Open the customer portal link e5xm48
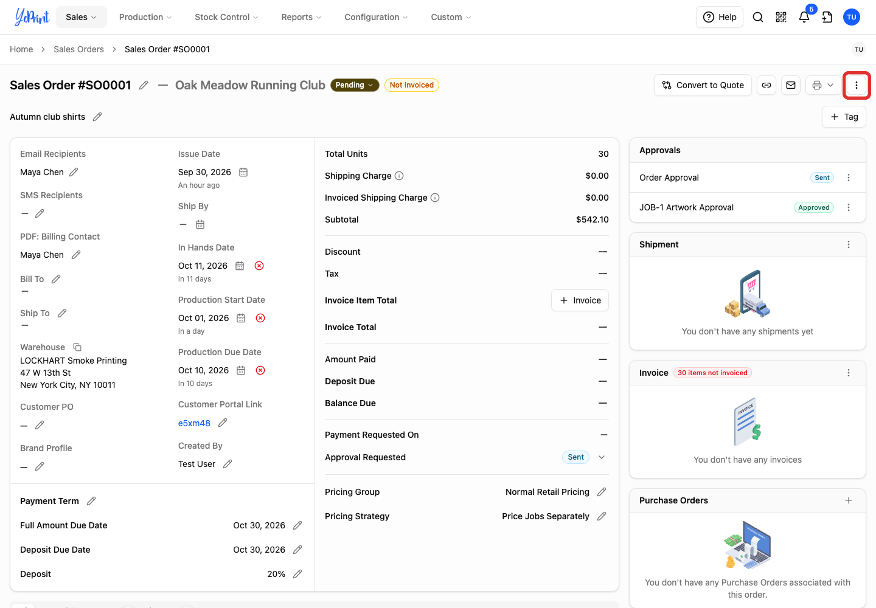876x608 pixels. (194, 423)
